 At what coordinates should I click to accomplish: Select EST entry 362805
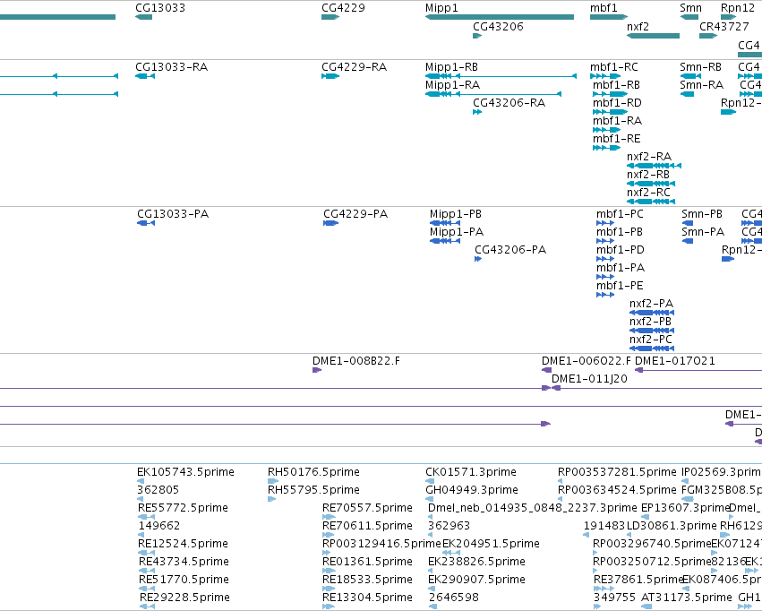(140, 499)
